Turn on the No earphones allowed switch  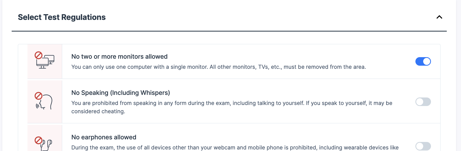click(x=423, y=146)
